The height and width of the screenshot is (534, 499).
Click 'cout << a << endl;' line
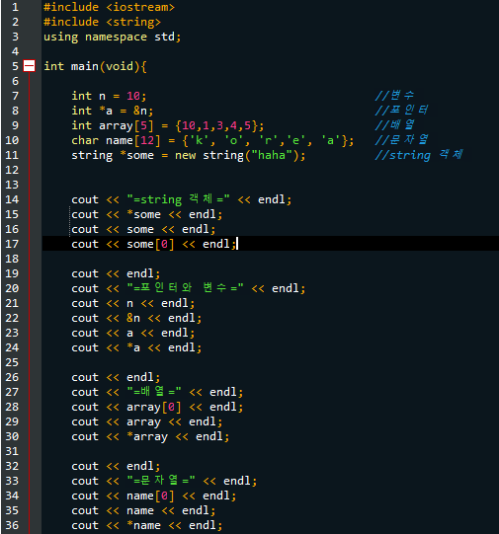(133, 333)
